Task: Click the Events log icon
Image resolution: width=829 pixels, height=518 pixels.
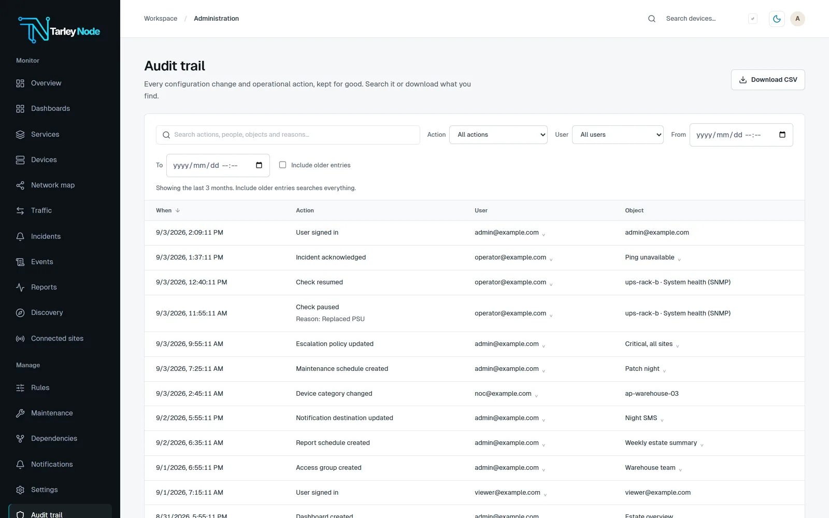Action: pos(20,262)
